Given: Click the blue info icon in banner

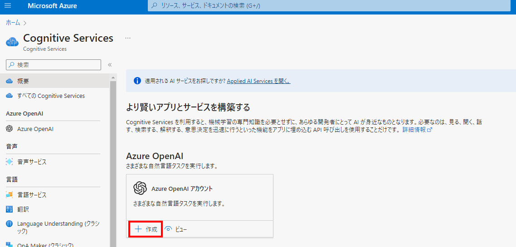Looking at the screenshot, I should [137, 81].
